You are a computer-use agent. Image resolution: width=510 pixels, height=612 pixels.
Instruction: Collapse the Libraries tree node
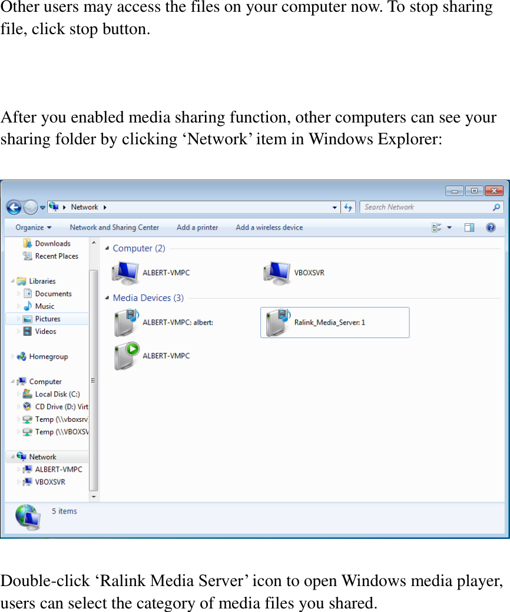tap(12, 280)
